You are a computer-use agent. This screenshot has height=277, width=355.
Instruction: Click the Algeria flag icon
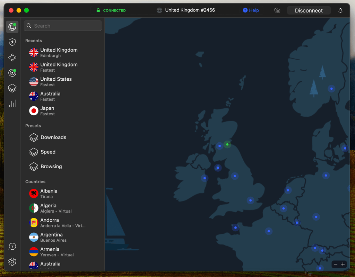[x=34, y=208]
